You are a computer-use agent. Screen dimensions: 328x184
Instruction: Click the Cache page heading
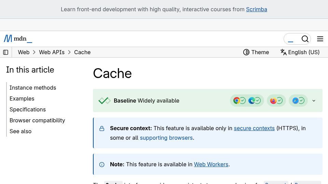(112, 74)
